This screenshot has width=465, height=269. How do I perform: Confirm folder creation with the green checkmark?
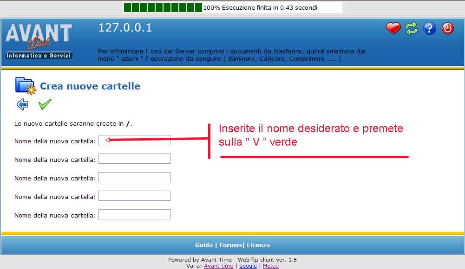pos(45,104)
